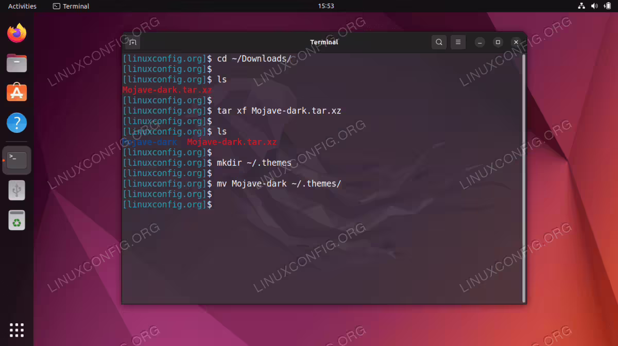Open a new terminal tab
The image size is (618, 346).
(132, 42)
